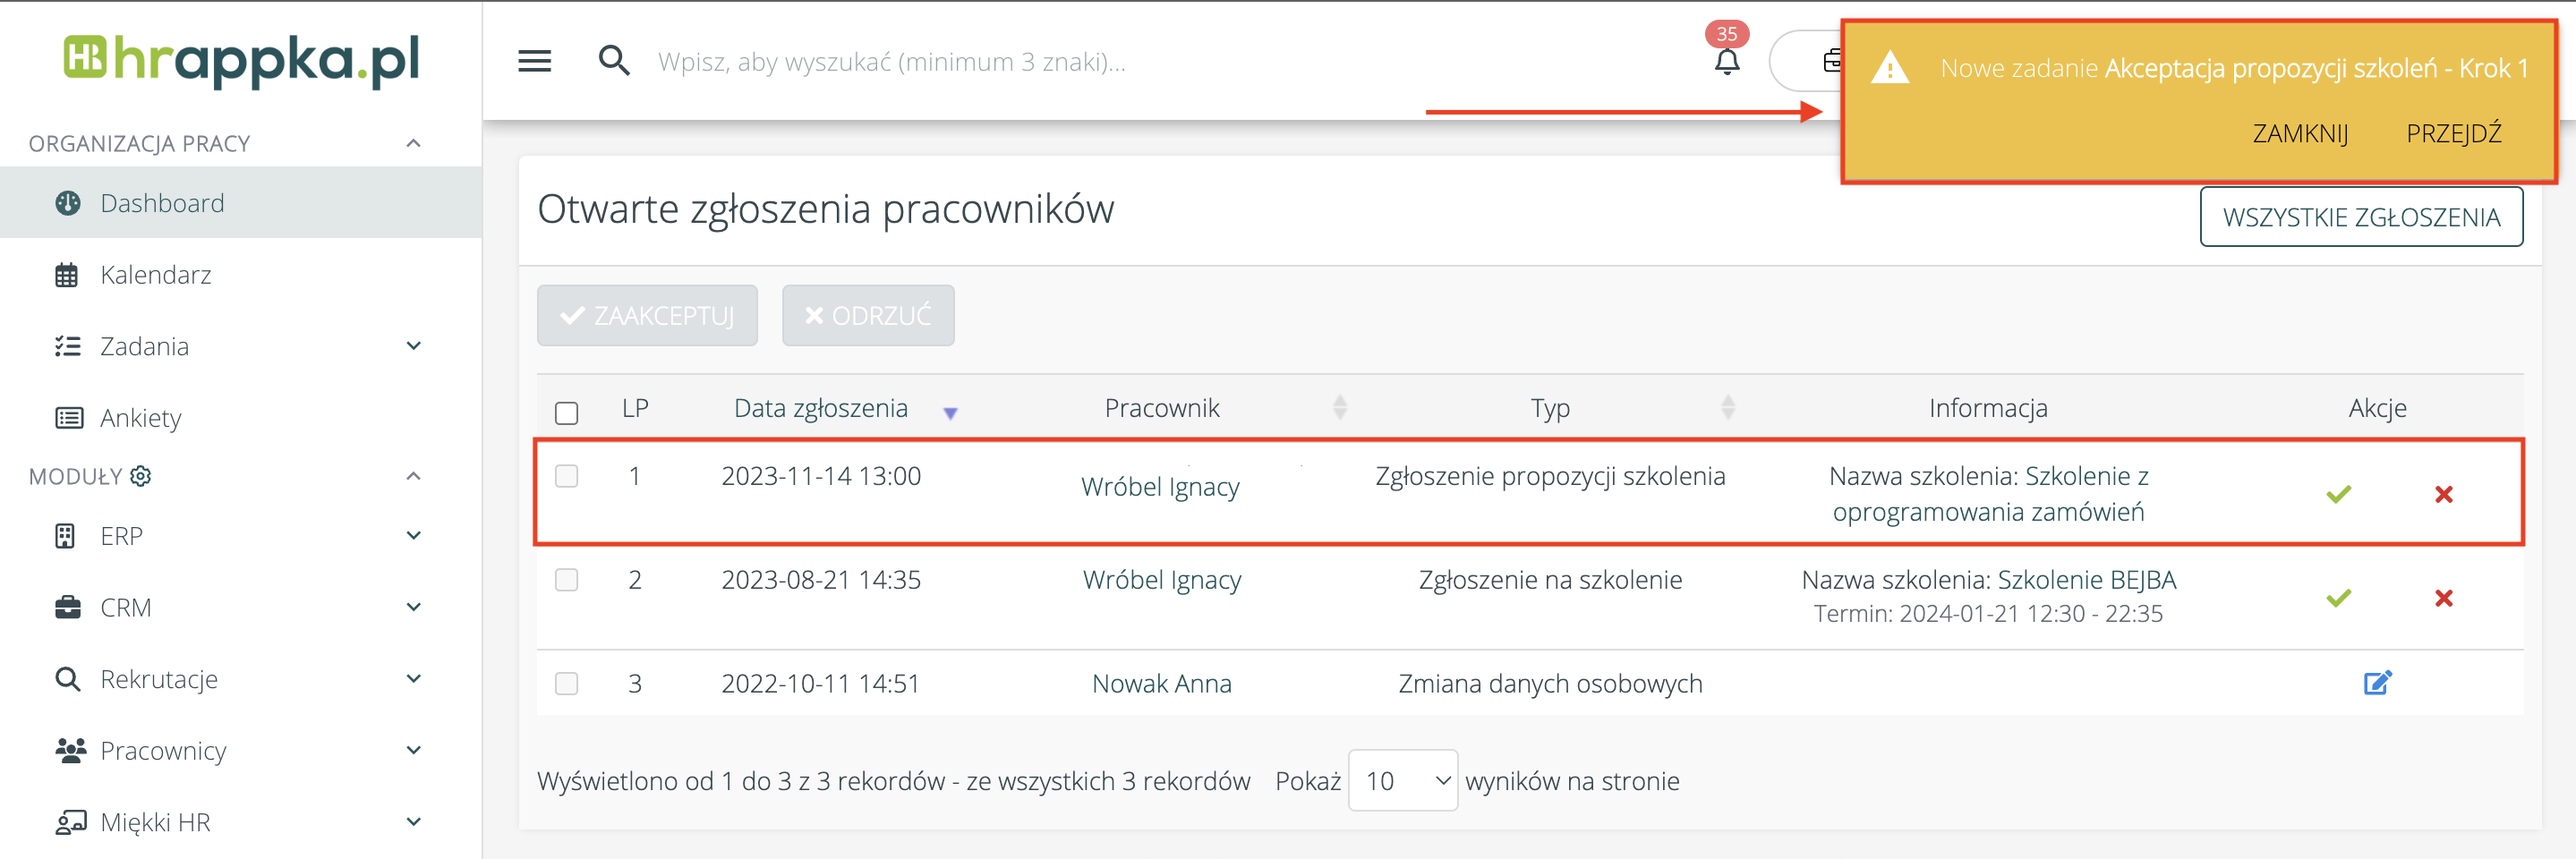Viewport: 2576px width, 859px height.
Task: Tick the checkbox for Wróbel Ignacy's proposal row
Action: [x=566, y=477]
